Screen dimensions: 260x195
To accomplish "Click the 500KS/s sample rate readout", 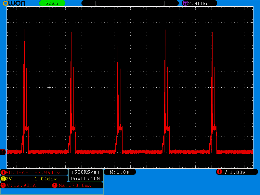I will tap(85, 172).
